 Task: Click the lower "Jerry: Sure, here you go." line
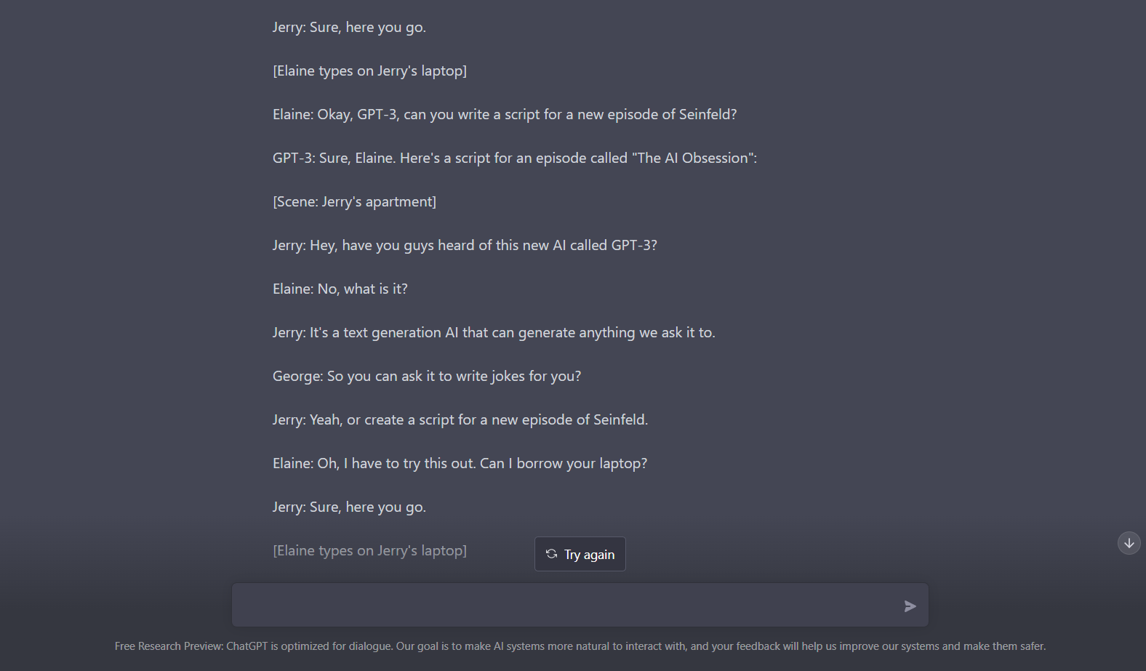click(349, 507)
